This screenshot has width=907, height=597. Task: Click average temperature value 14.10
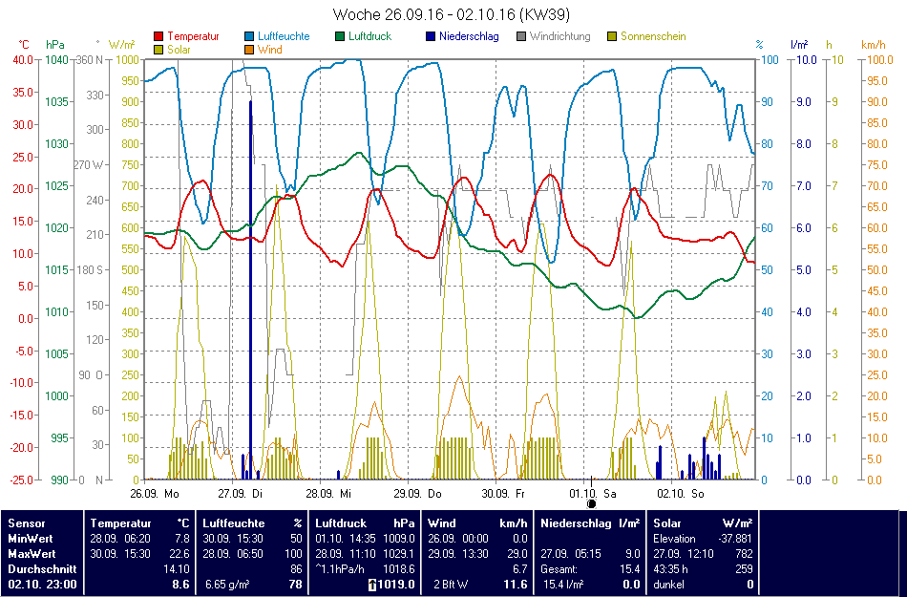pyautogui.click(x=177, y=569)
